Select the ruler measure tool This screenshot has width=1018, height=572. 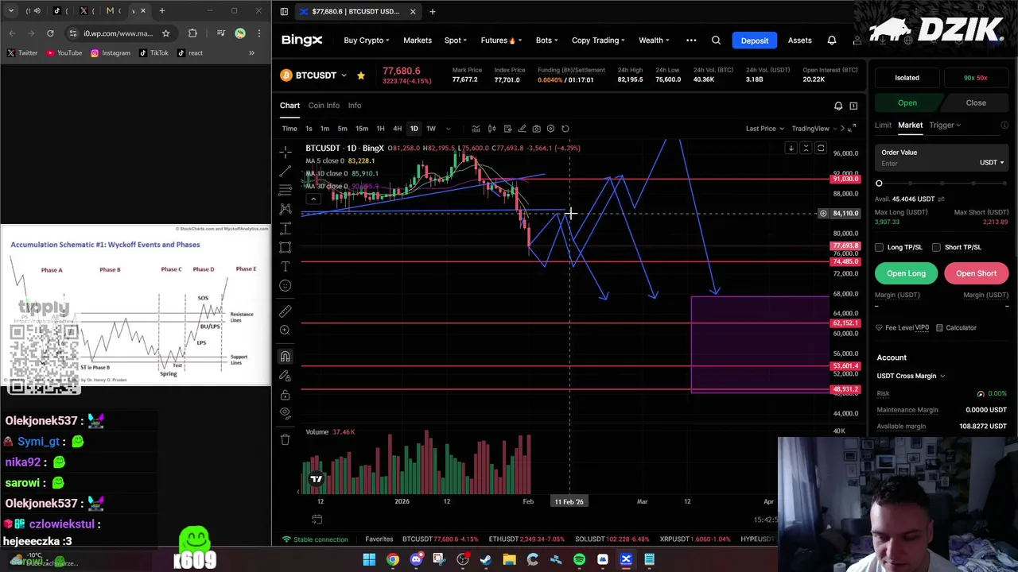(285, 311)
